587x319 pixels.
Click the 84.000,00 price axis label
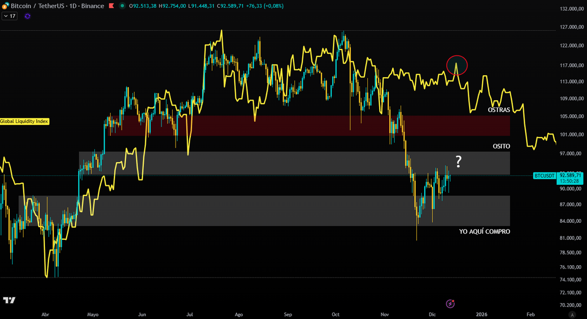pos(571,221)
